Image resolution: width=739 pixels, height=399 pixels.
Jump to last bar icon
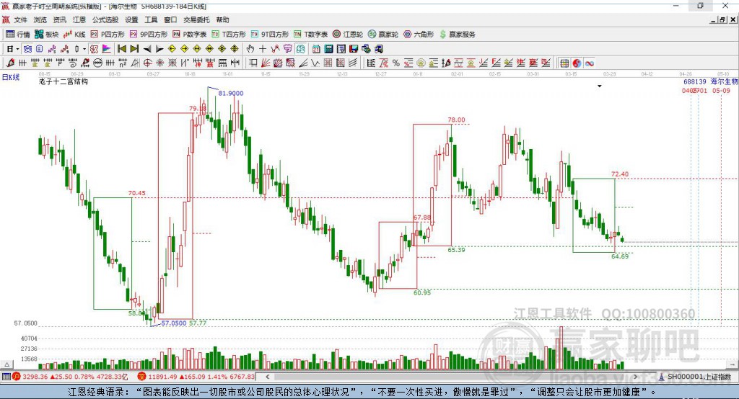134,49
